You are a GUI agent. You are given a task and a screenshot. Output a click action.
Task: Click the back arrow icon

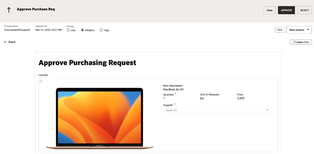pos(9,10)
